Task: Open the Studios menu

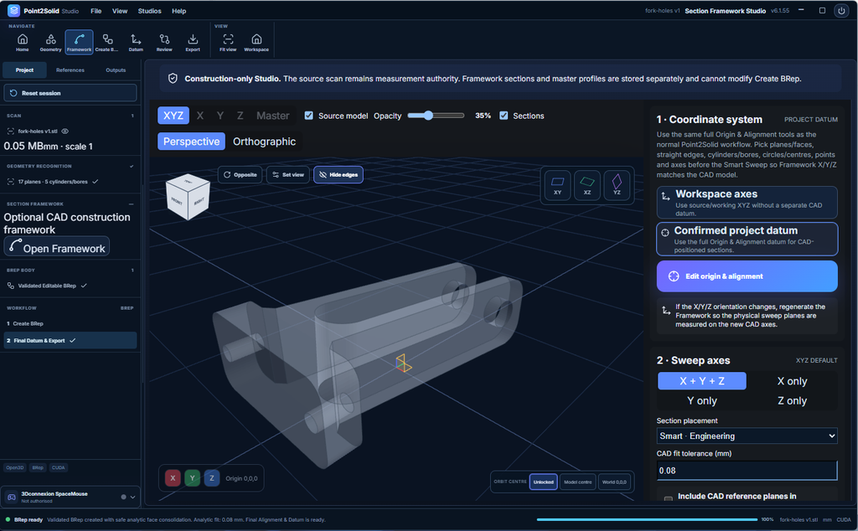Action: point(149,11)
